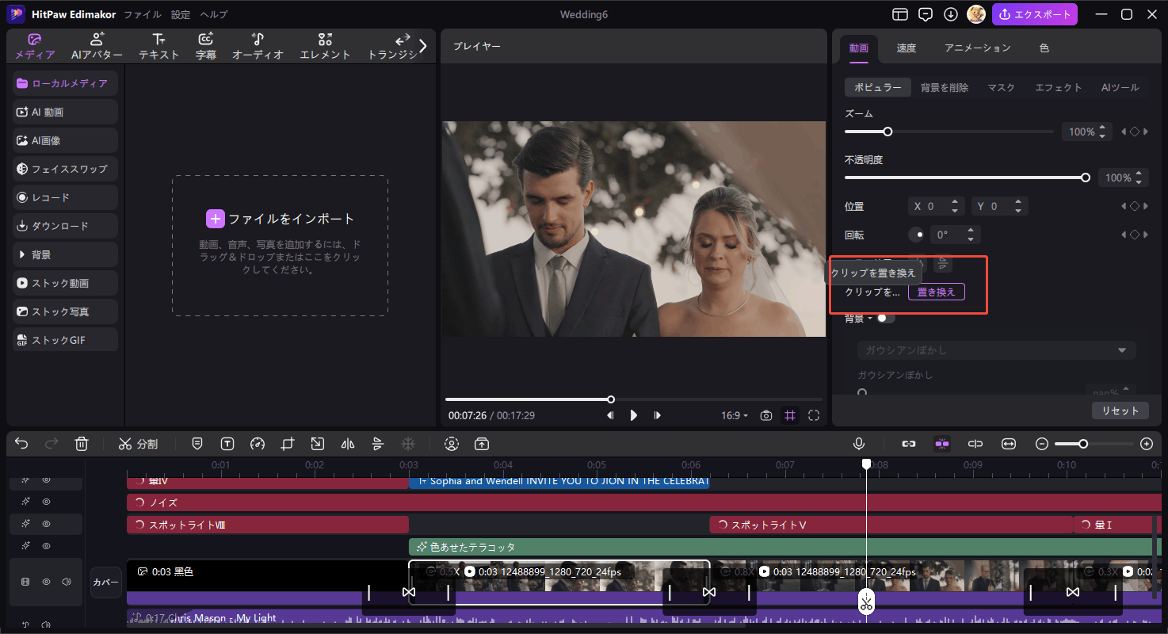Click ファイルをインポート to import files
1168x634 pixels.
281,219
